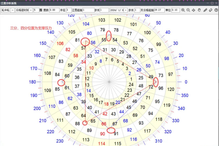Click the 江恩起始 start value field
Image resolution: width=219 pixels, height=146 pixels.
89,10
